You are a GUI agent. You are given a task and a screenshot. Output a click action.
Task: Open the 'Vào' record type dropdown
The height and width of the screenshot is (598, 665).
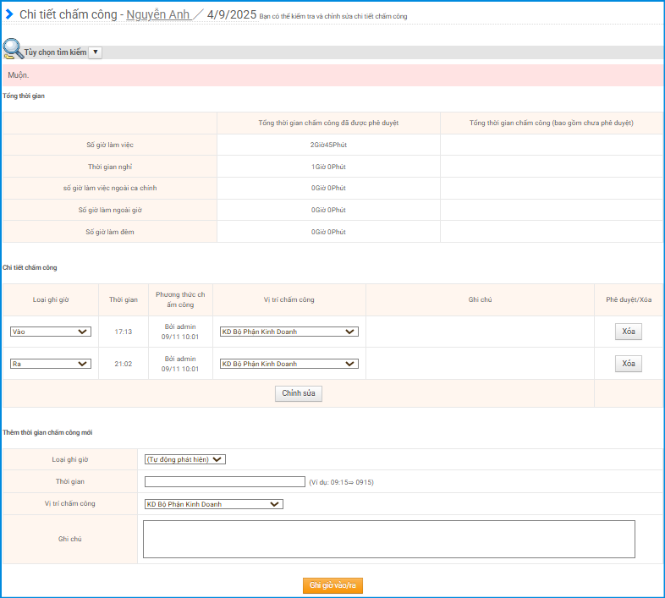pos(50,332)
